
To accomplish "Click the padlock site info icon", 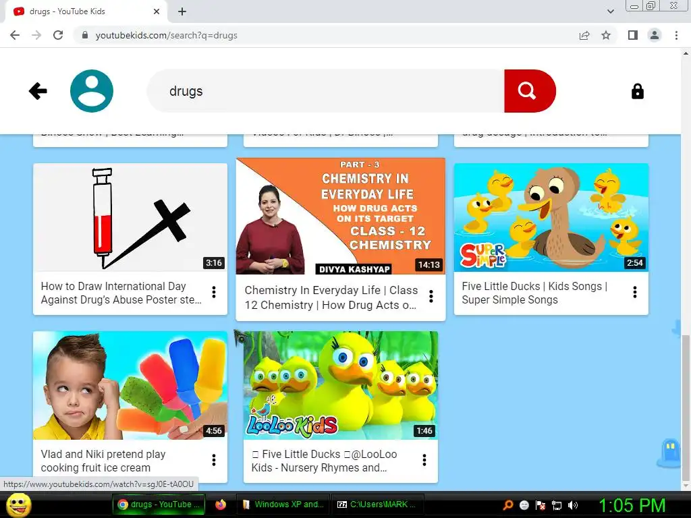I will point(85,35).
